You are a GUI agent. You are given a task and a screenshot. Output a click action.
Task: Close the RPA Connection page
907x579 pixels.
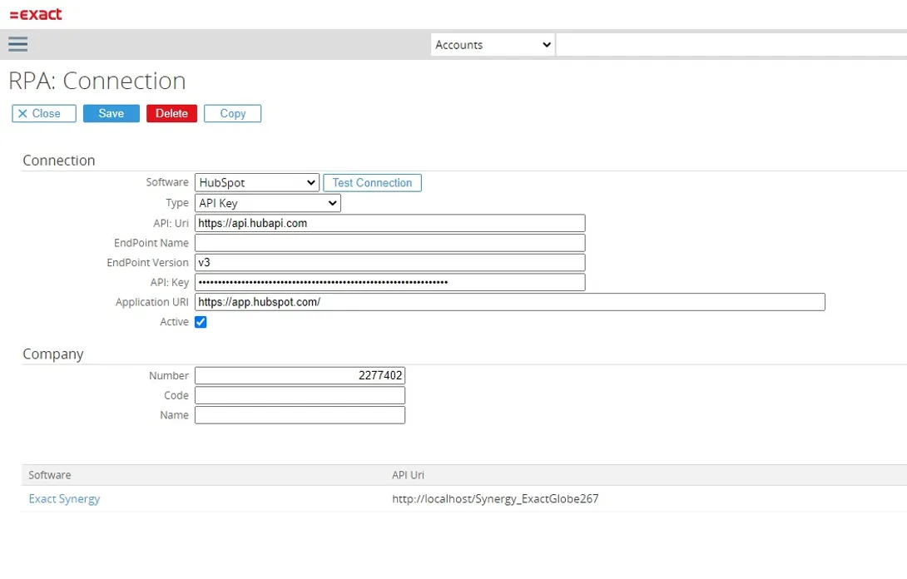pos(42,113)
